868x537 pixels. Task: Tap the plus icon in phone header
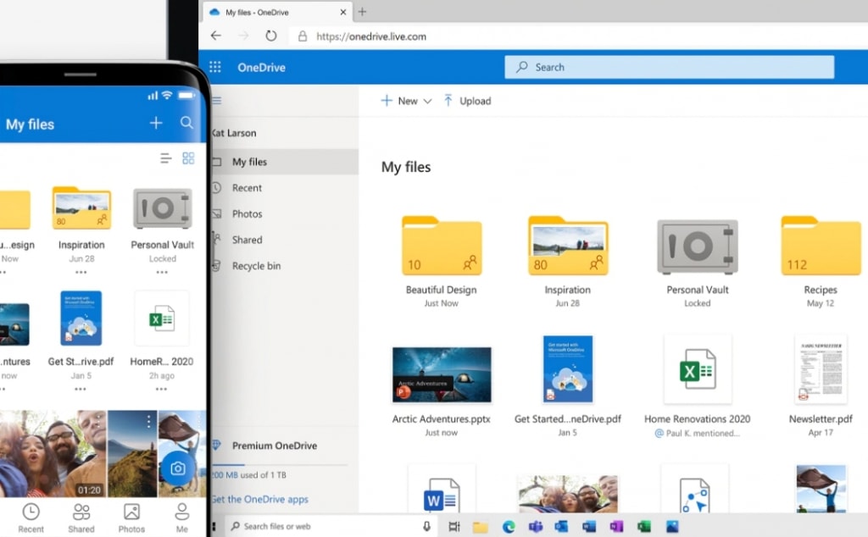point(156,123)
